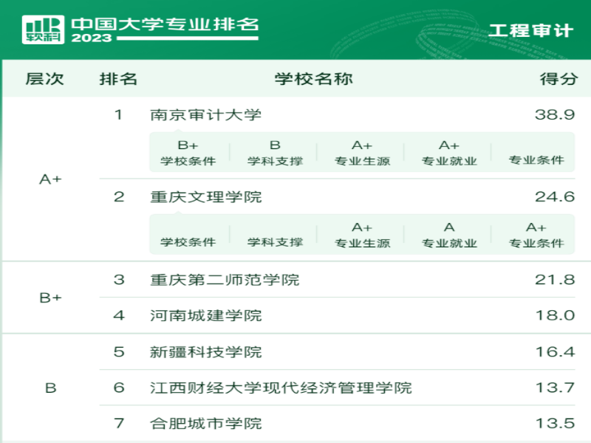Click the 排名 column header
This screenshot has width=591, height=443.
(x=117, y=79)
